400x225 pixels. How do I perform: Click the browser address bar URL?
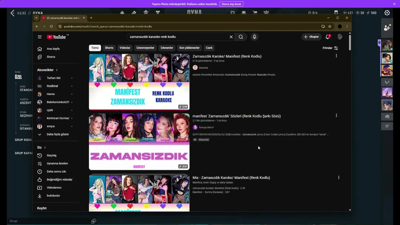point(108,27)
